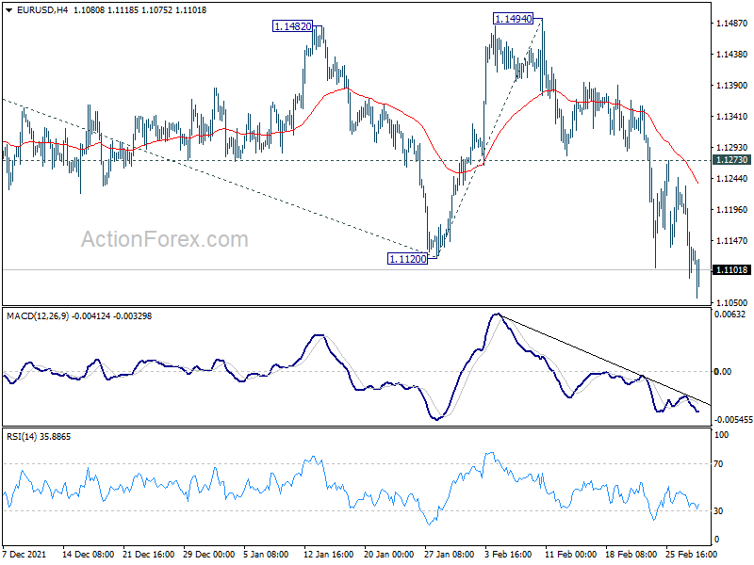The height and width of the screenshot is (565, 754).
Task: Select the EURUSD,H4 symbol title
Action: 42,10
